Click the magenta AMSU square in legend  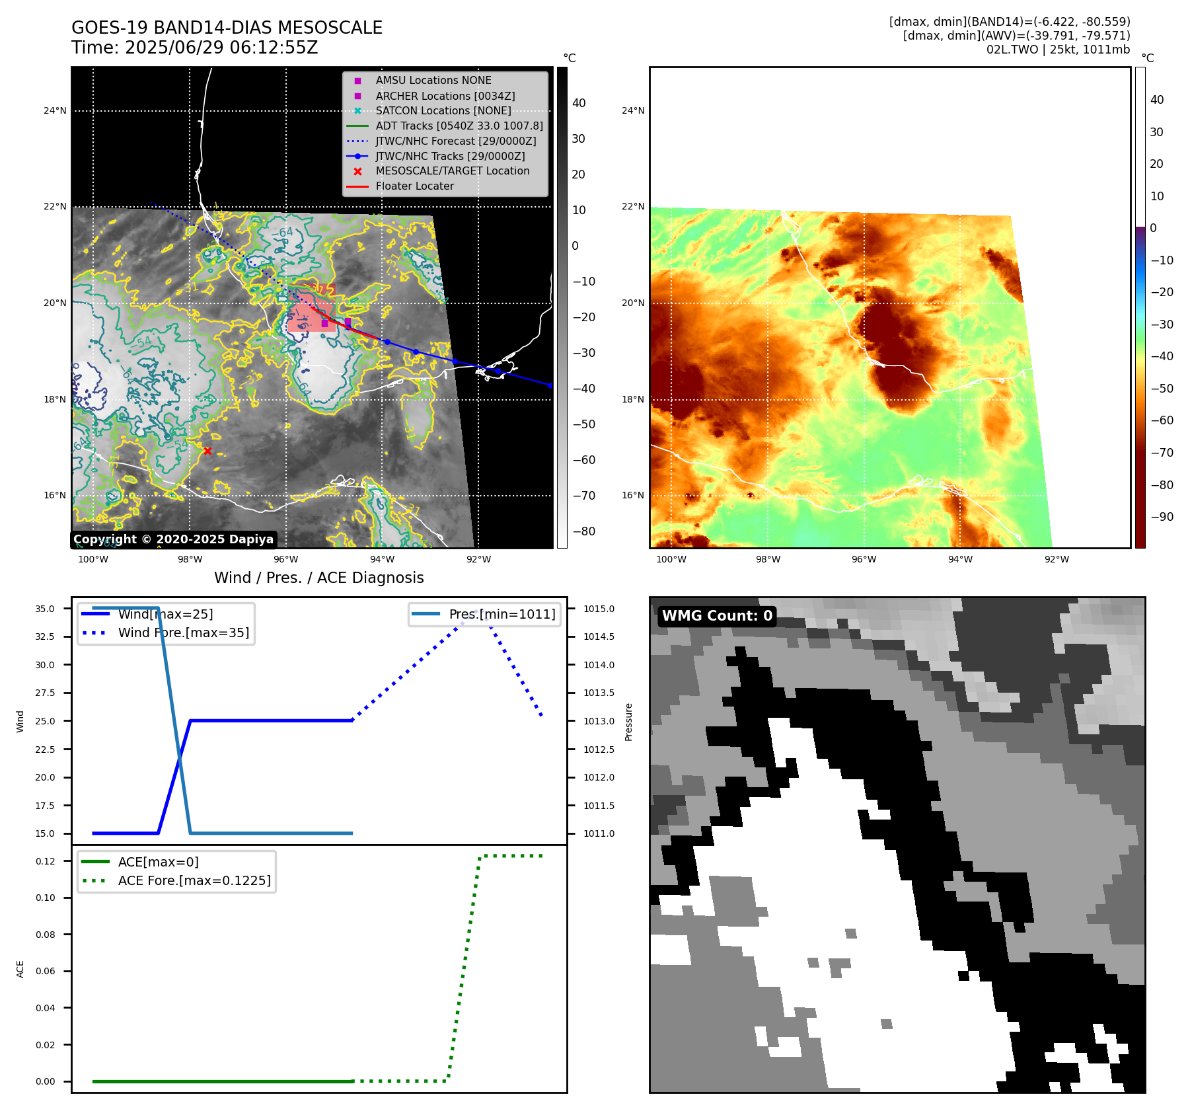coord(357,81)
